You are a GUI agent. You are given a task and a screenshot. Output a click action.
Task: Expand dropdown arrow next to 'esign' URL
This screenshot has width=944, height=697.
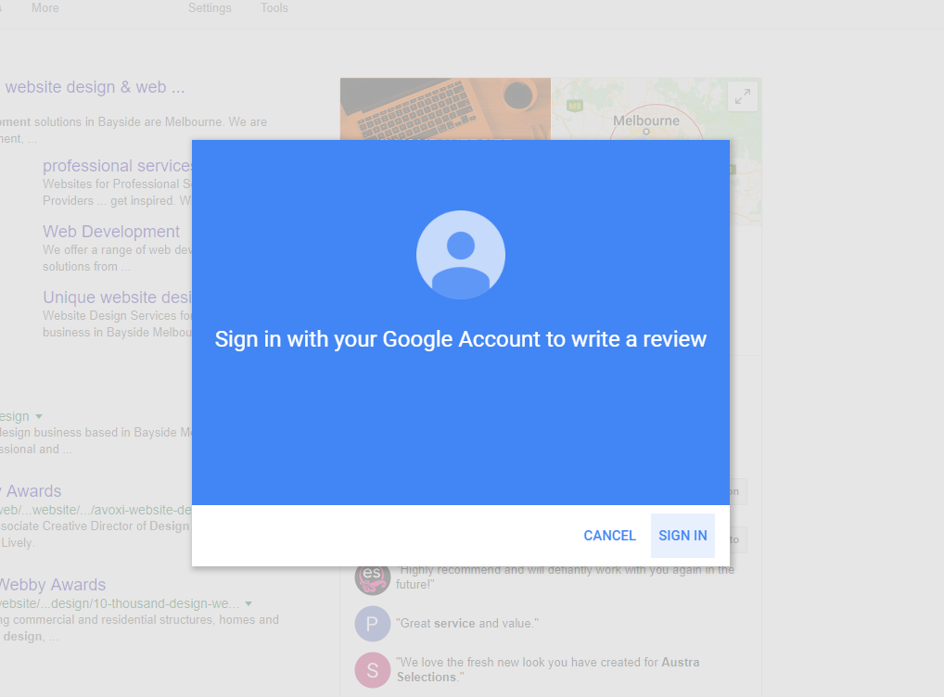point(39,416)
